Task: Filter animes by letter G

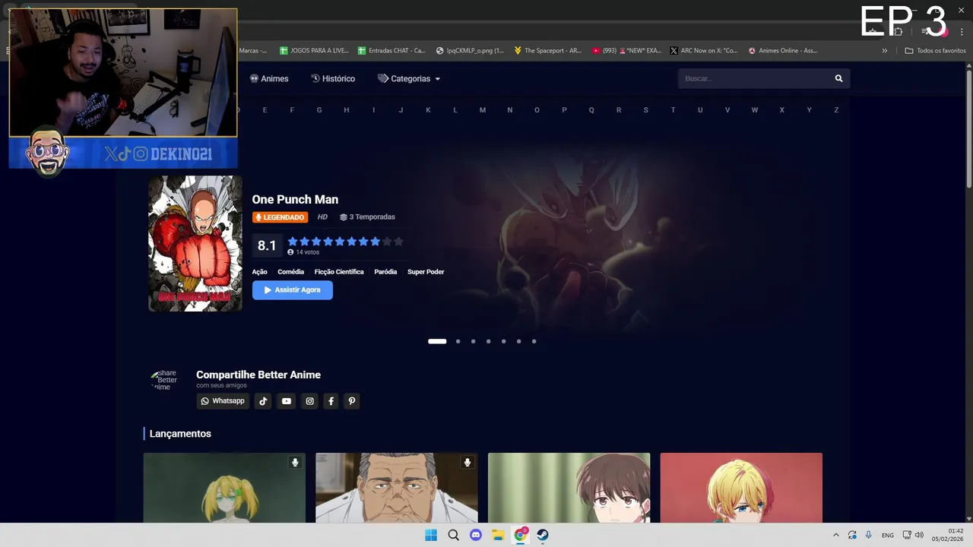Action: point(319,110)
